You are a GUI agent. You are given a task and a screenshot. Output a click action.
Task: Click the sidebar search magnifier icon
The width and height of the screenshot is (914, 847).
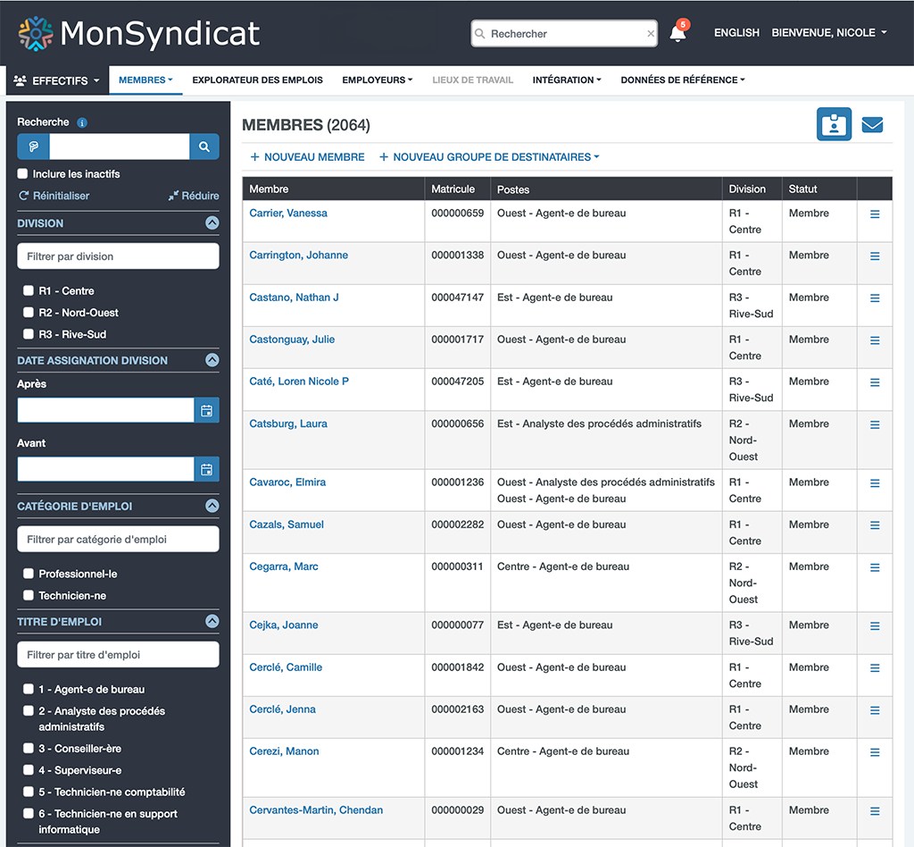coord(204,145)
